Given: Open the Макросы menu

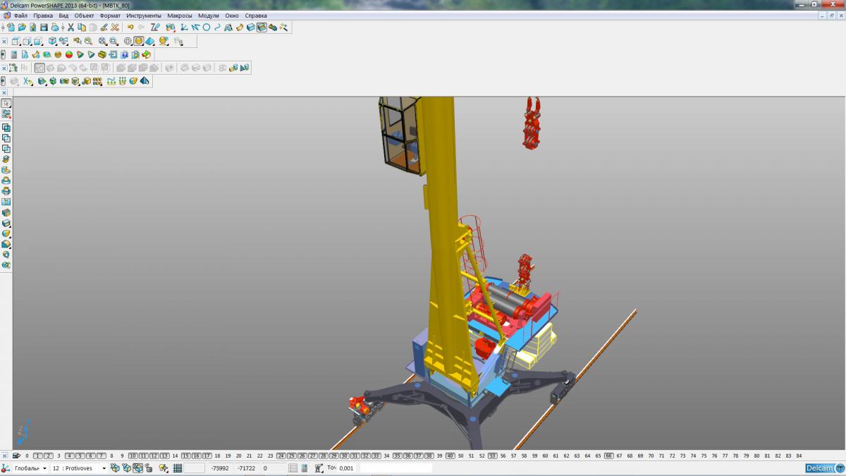Looking at the screenshot, I should pyautogui.click(x=180, y=15).
